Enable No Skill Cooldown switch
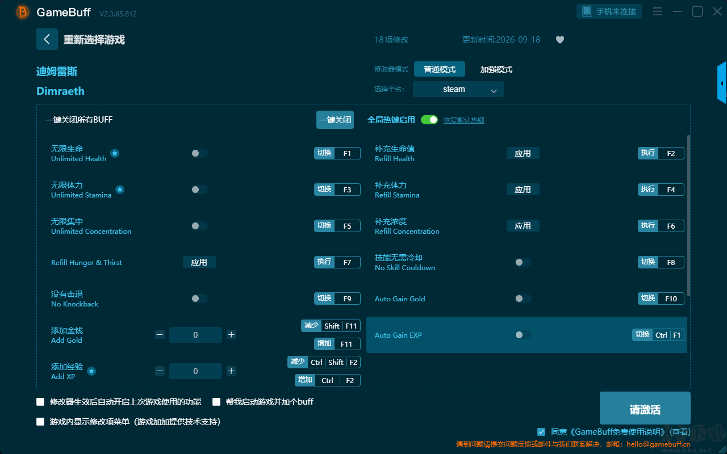 (x=523, y=262)
